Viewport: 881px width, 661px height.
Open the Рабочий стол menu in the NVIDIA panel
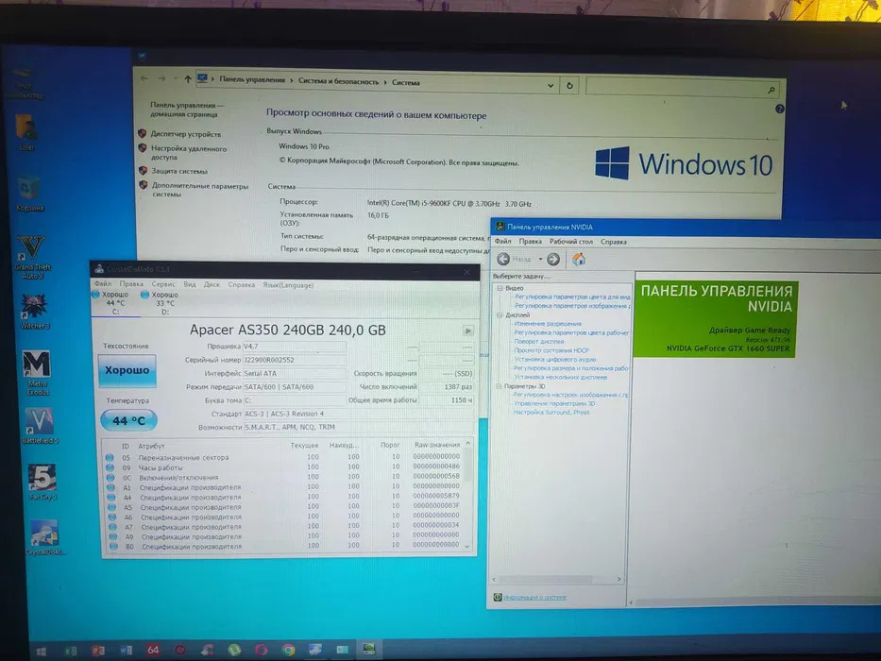click(x=571, y=242)
